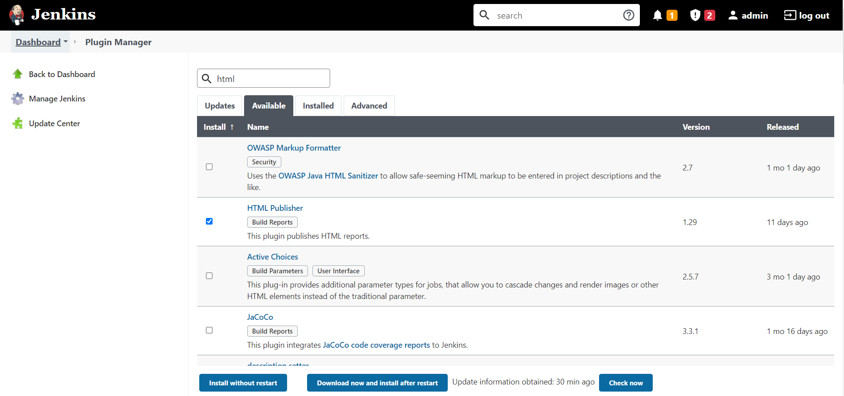Open the OWASP Java HTML Sanitizer link
The image size is (844, 396).
coord(328,176)
